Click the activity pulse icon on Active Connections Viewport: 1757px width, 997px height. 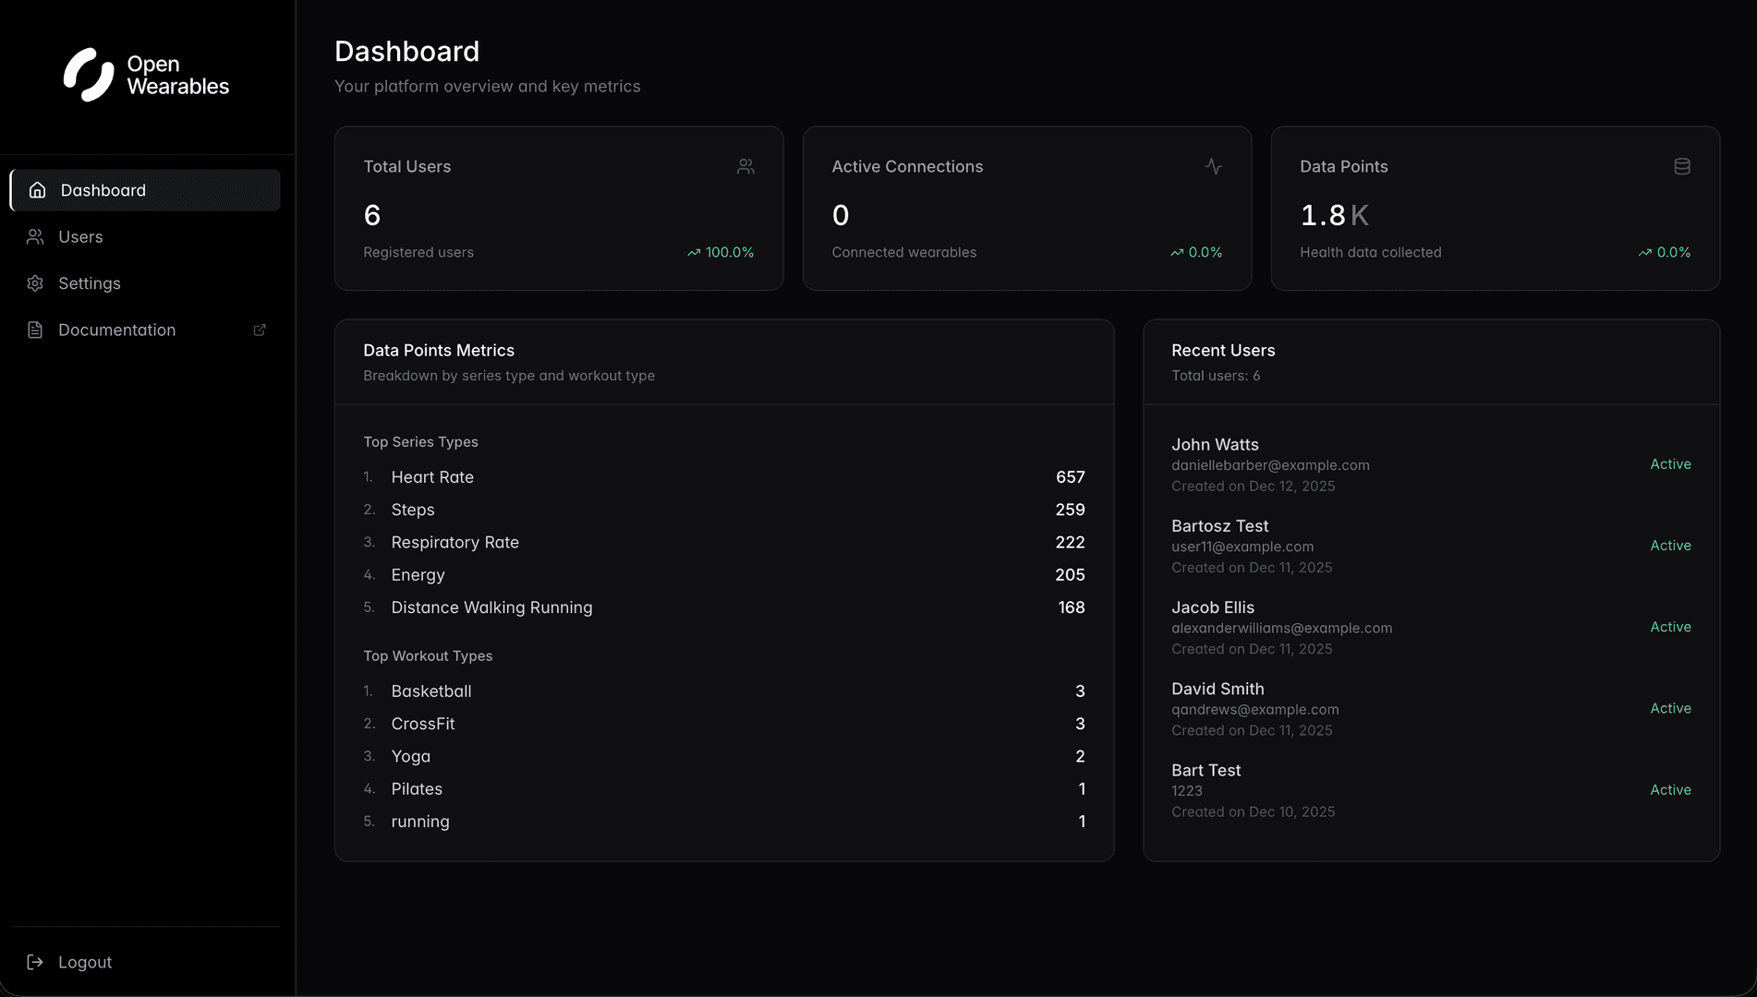1213,166
